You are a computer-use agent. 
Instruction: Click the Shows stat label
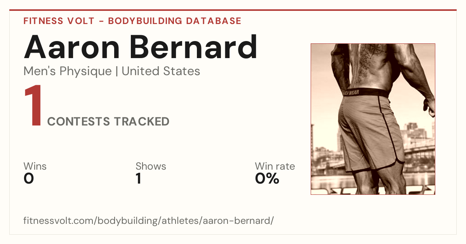coord(151,166)
